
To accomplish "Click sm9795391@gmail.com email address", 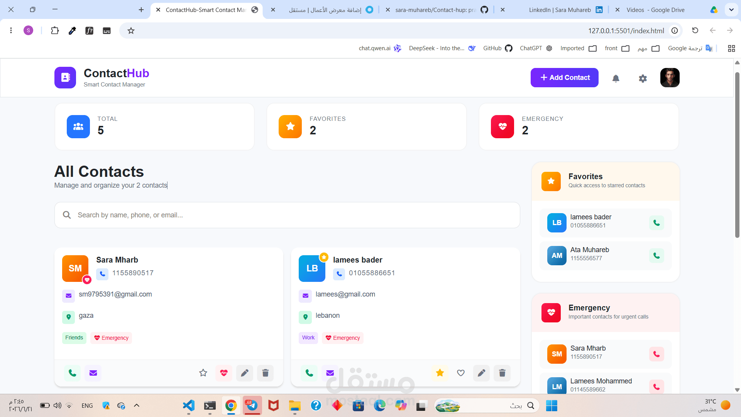I will click(115, 294).
